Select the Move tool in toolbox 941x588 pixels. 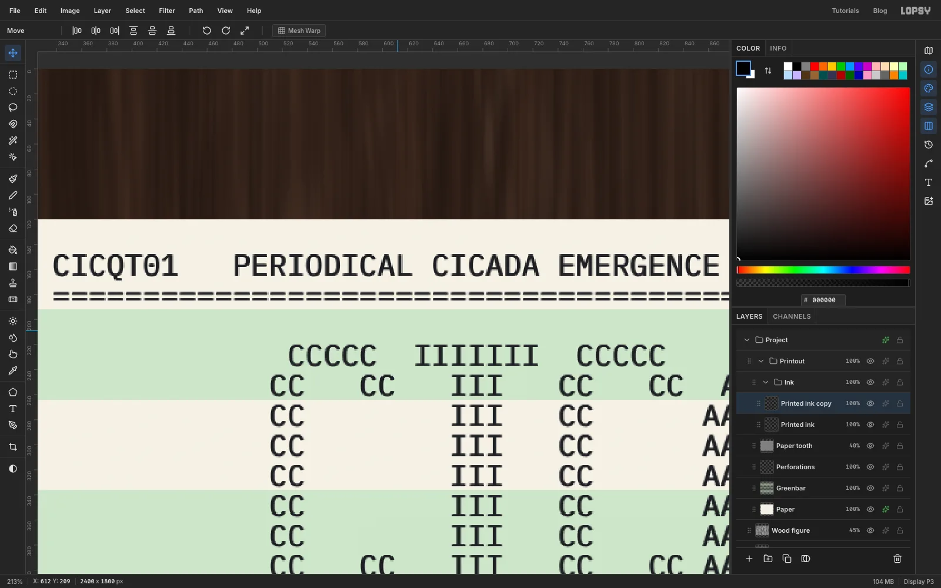[13, 53]
